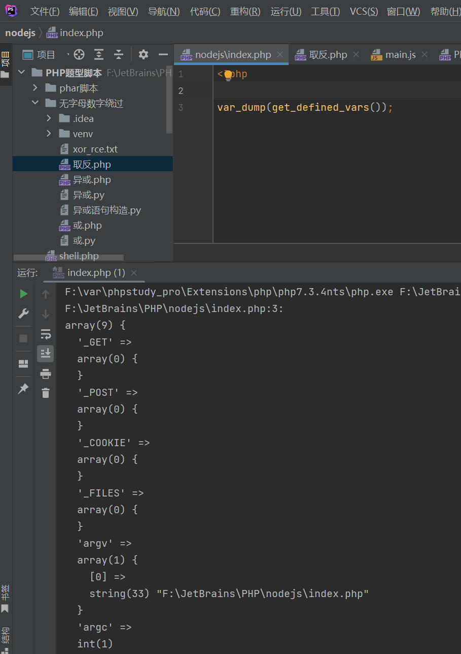This screenshot has width=461, height=654.
Task: Click the up arrow in run console
Action: tap(46, 294)
